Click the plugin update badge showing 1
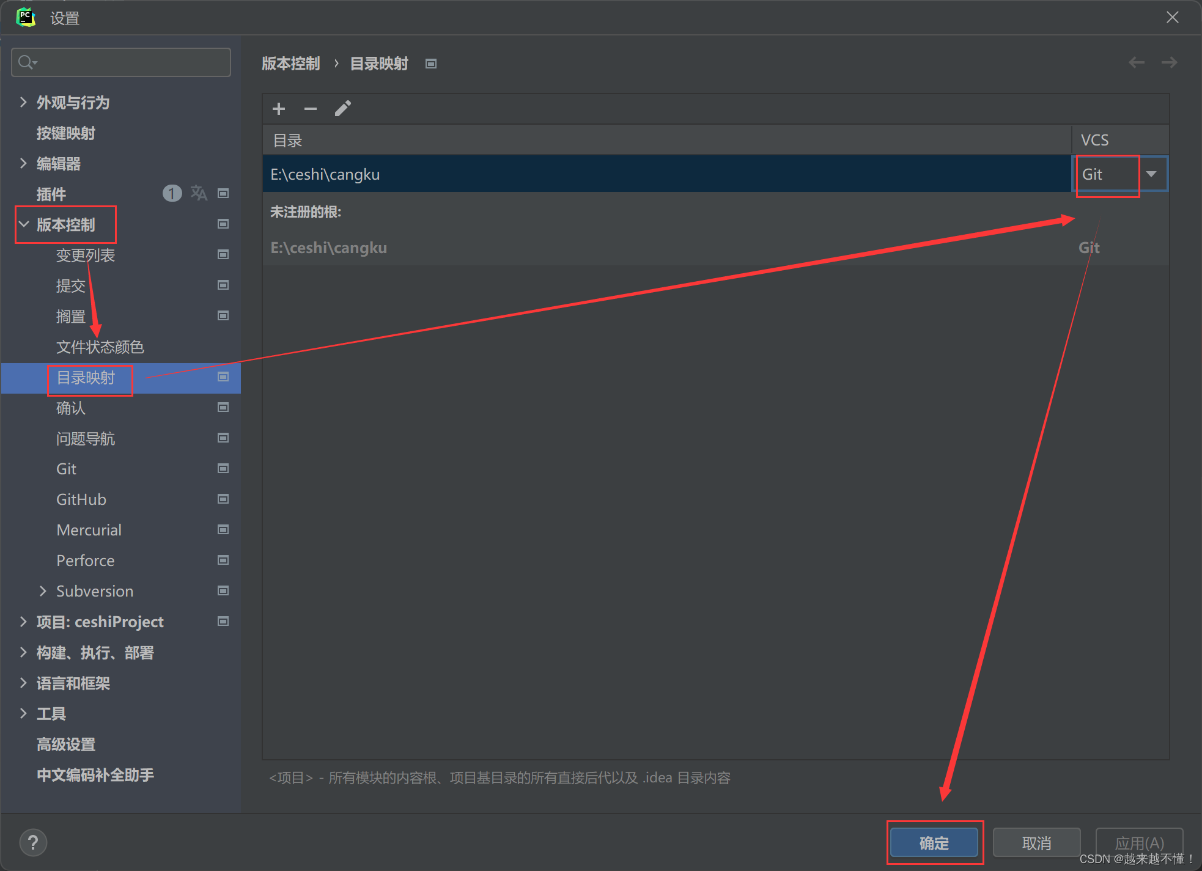The image size is (1202, 871). pos(172,193)
